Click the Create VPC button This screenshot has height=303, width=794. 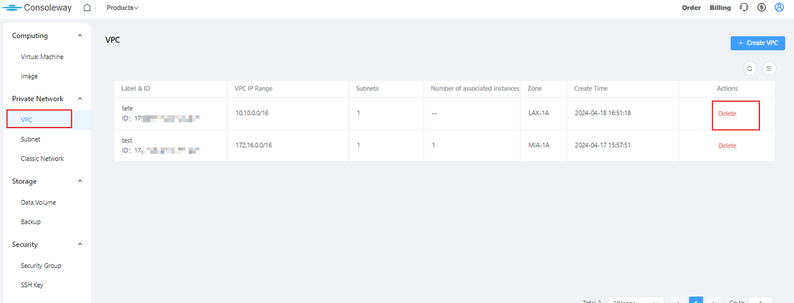[x=757, y=43]
